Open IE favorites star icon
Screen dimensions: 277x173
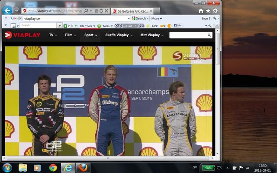click(x=208, y=10)
